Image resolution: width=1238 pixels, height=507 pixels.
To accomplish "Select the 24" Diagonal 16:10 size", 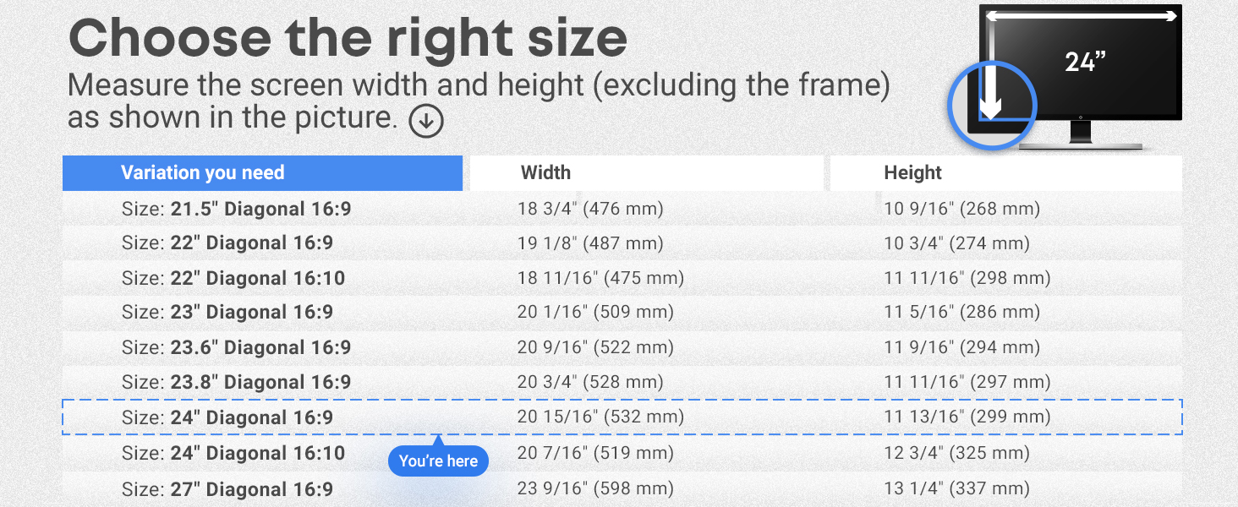I will click(x=233, y=453).
